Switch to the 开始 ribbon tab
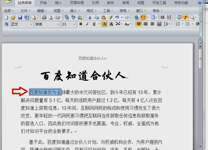Viewport: 208px width, 150px height. pyautogui.click(x=43, y=3)
